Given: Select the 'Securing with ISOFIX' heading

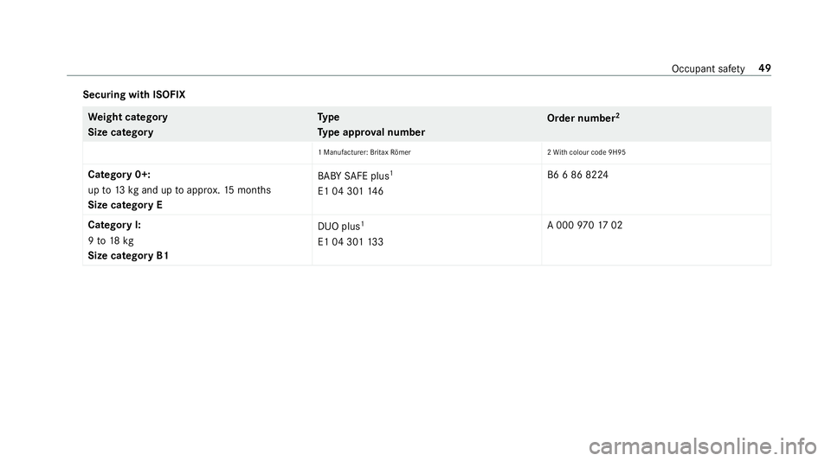Looking at the screenshot, I should [134, 95].
